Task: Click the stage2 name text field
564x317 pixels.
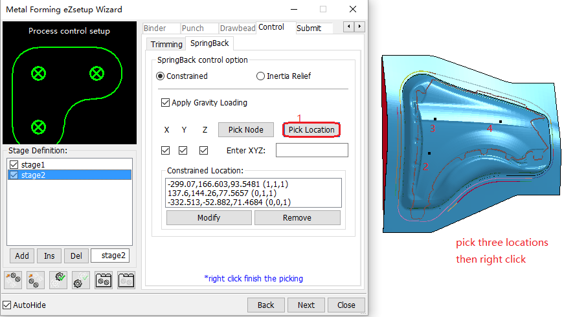Action: click(110, 256)
